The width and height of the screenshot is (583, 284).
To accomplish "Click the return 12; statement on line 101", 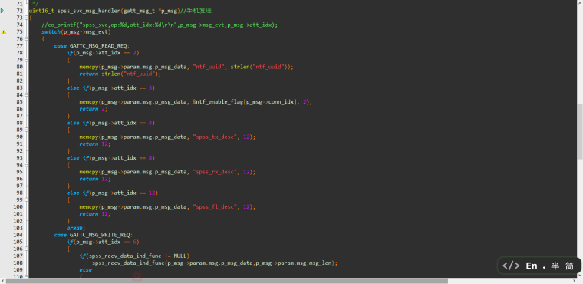I will pyautogui.click(x=95, y=214).
